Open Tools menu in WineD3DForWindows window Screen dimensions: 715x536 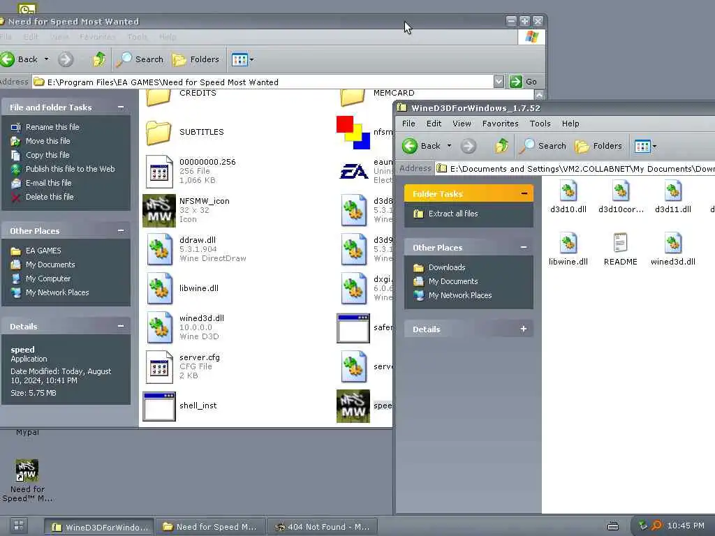click(540, 124)
